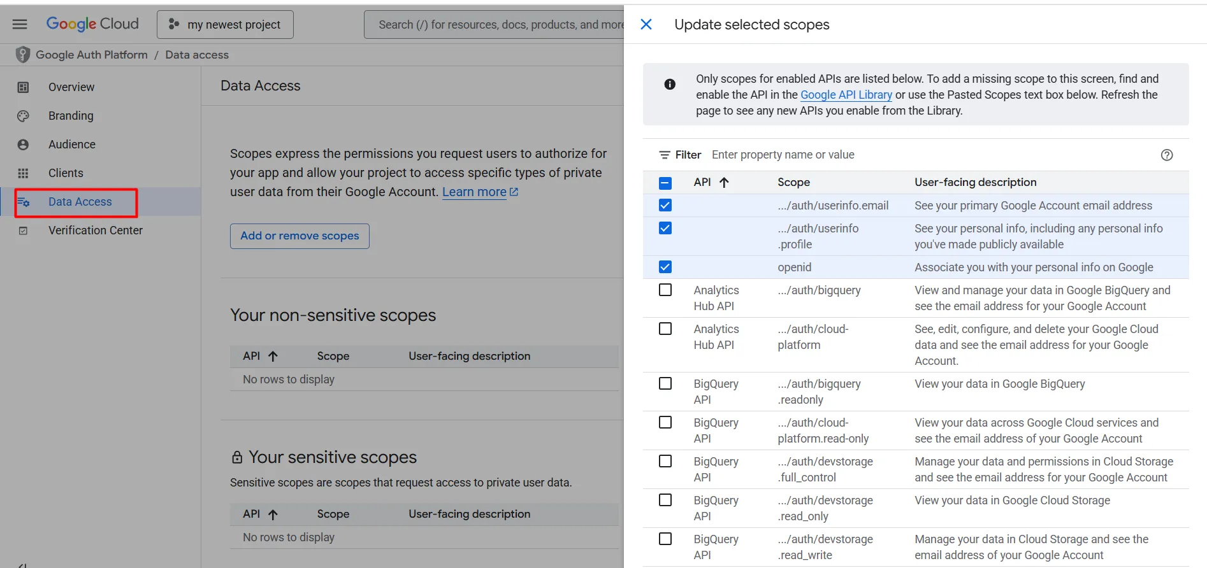Image resolution: width=1207 pixels, height=568 pixels.
Task: Click the project selector icon
Action: (x=173, y=24)
